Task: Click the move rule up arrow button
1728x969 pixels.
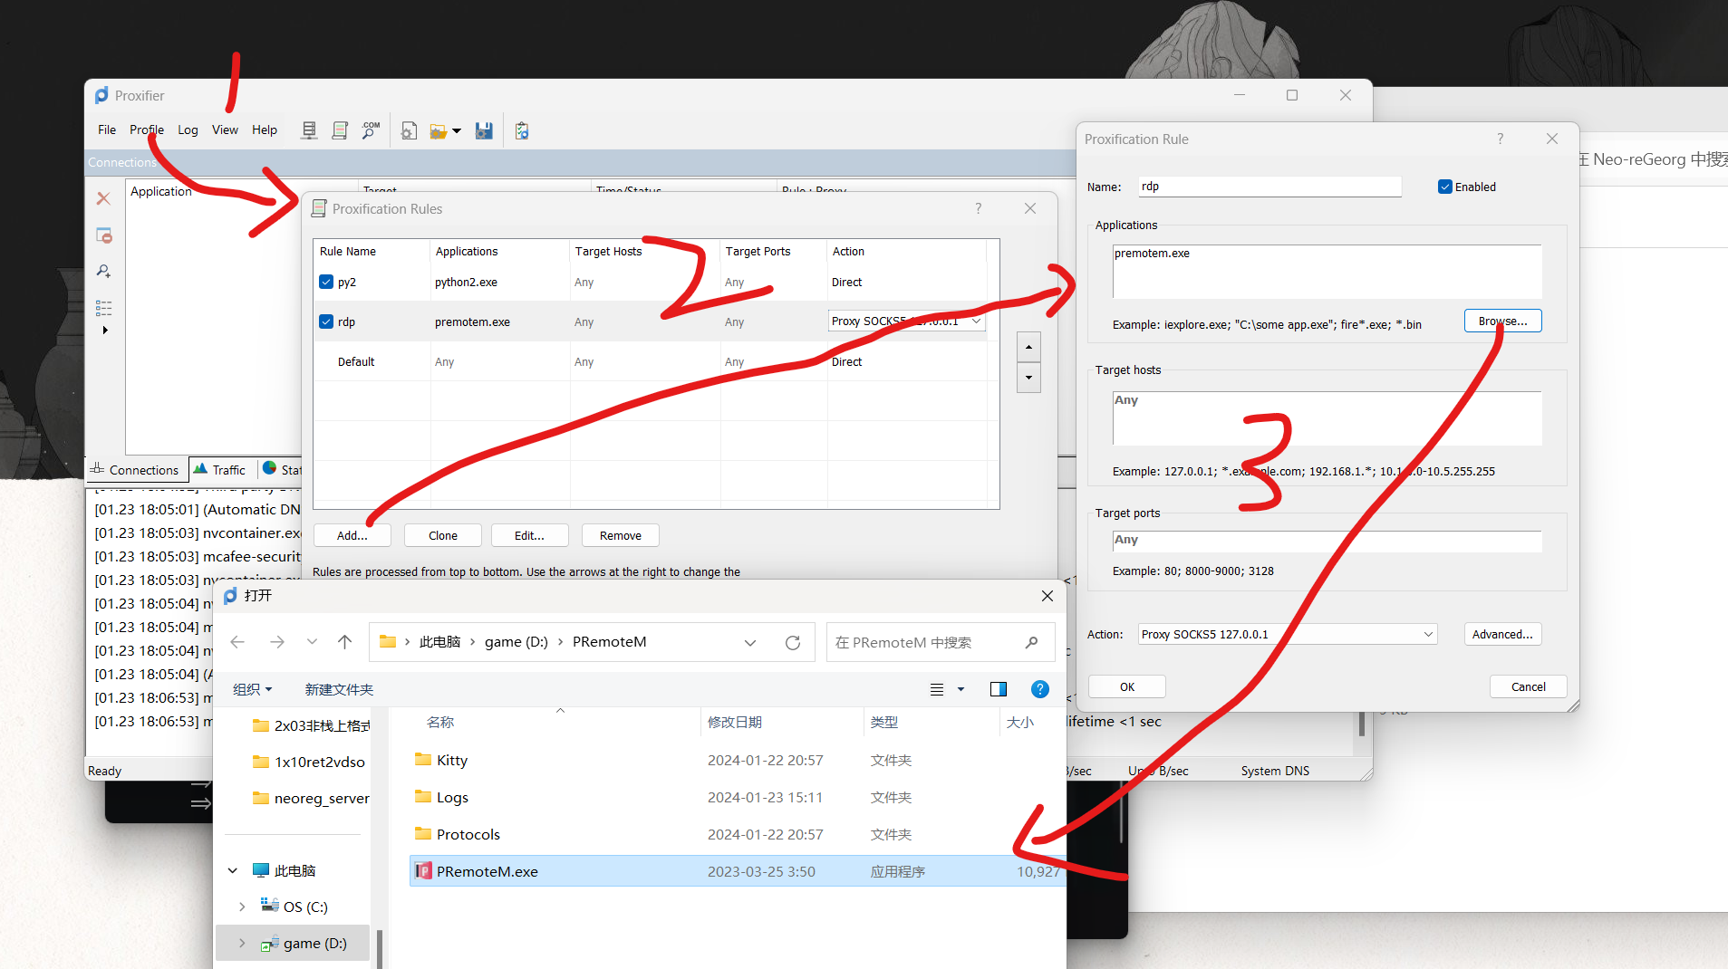Action: (1028, 347)
